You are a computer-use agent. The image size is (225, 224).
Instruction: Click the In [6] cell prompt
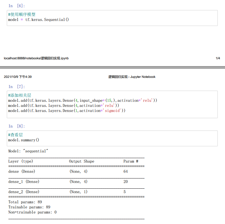pos(16,6)
